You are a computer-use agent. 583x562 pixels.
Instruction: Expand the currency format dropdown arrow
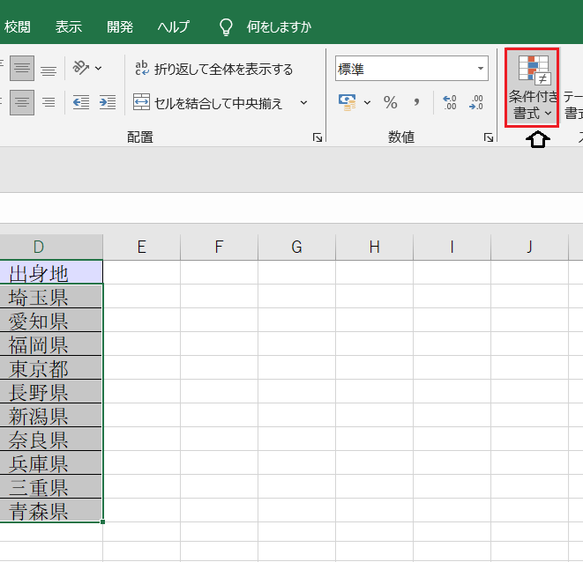point(367,102)
